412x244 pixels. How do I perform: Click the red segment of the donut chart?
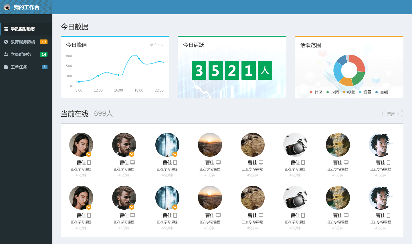358,62
